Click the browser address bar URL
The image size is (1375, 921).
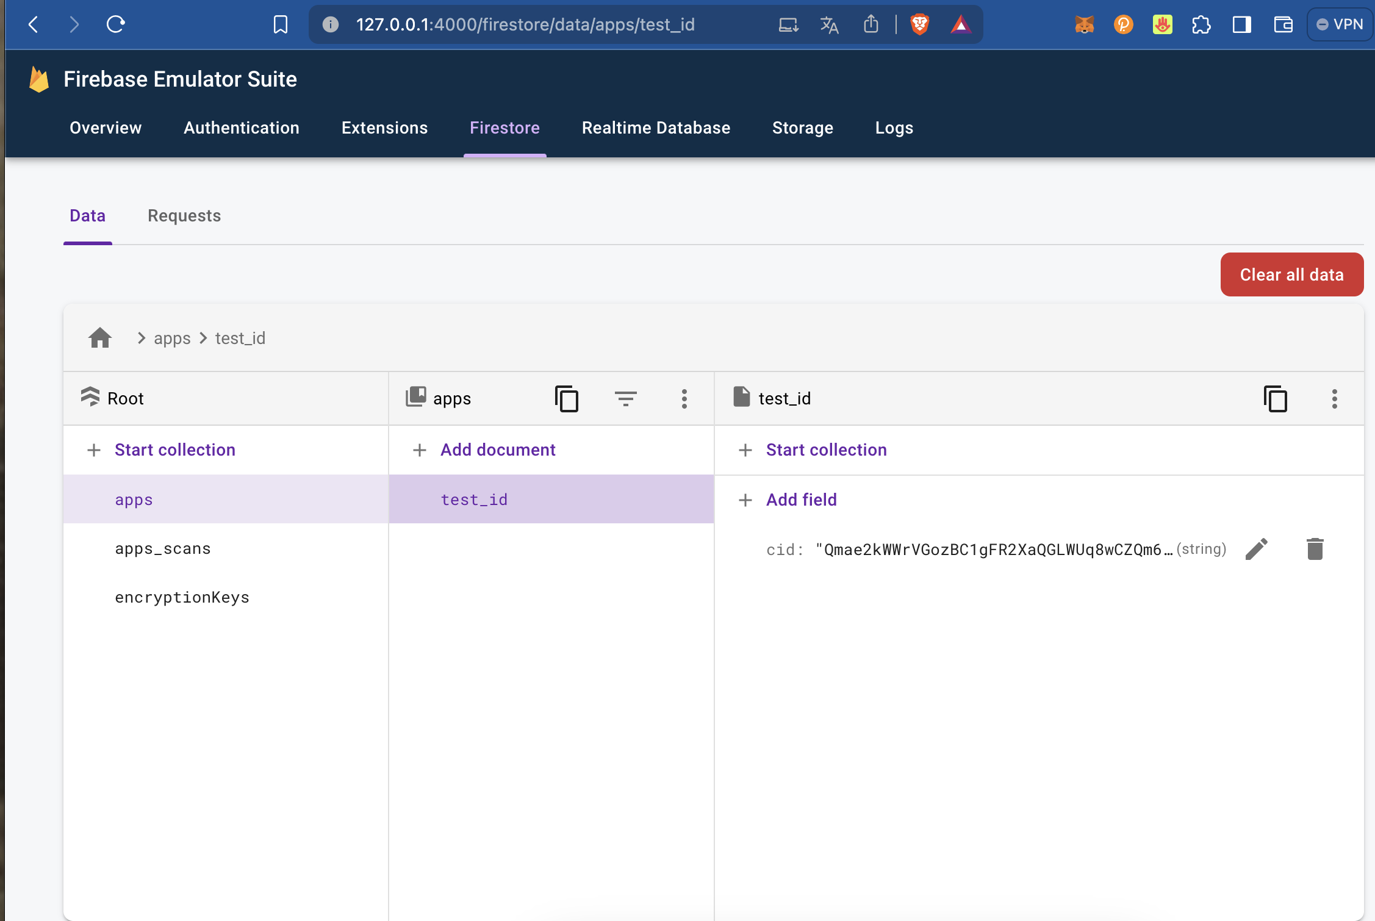click(525, 24)
